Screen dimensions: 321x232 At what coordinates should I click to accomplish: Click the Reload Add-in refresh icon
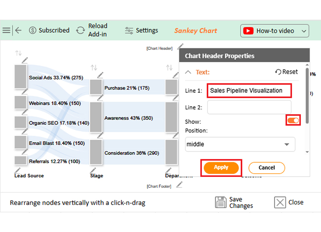[x=80, y=31]
